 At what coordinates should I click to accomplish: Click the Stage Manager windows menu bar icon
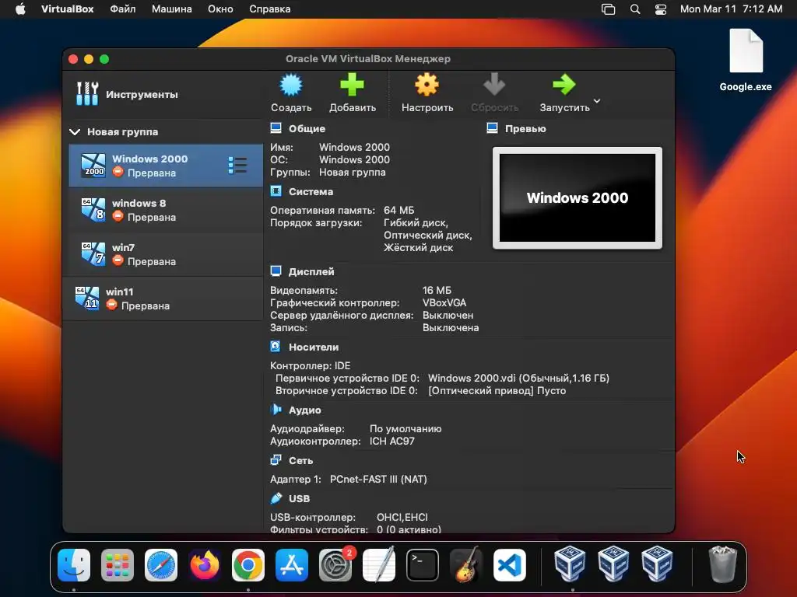click(x=608, y=9)
